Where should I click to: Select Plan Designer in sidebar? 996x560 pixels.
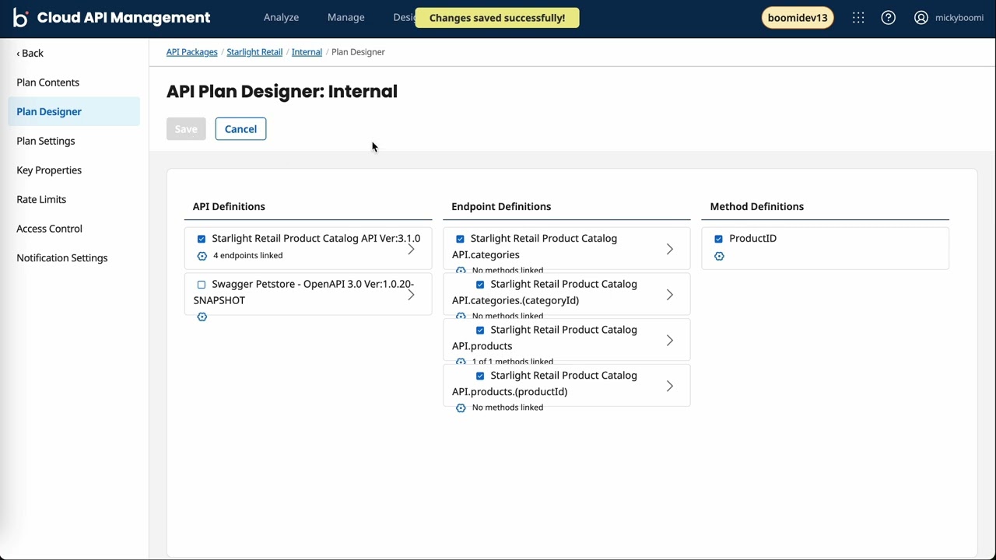(x=74, y=111)
